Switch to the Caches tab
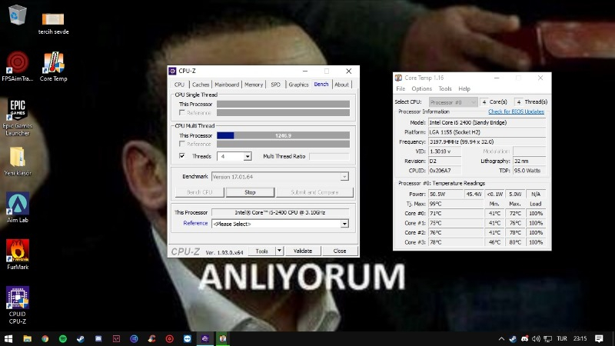The height and width of the screenshot is (346, 615). [201, 85]
